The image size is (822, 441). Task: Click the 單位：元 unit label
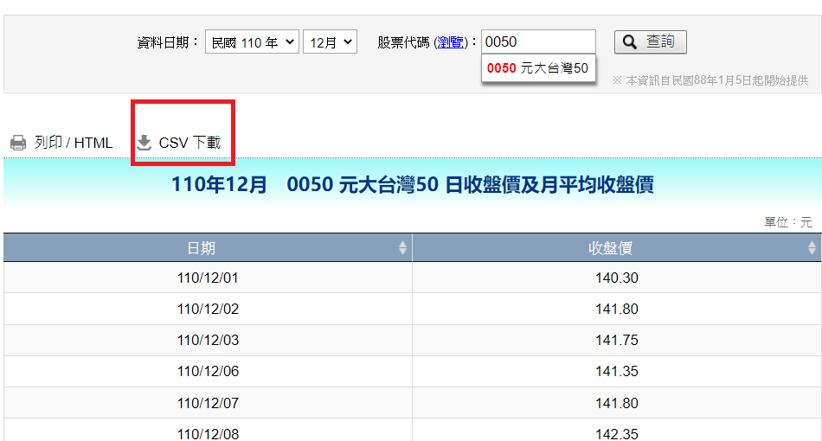(x=788, y=222)
